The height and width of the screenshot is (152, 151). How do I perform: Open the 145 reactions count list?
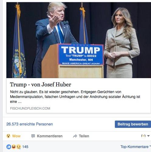tap(25, 147)
